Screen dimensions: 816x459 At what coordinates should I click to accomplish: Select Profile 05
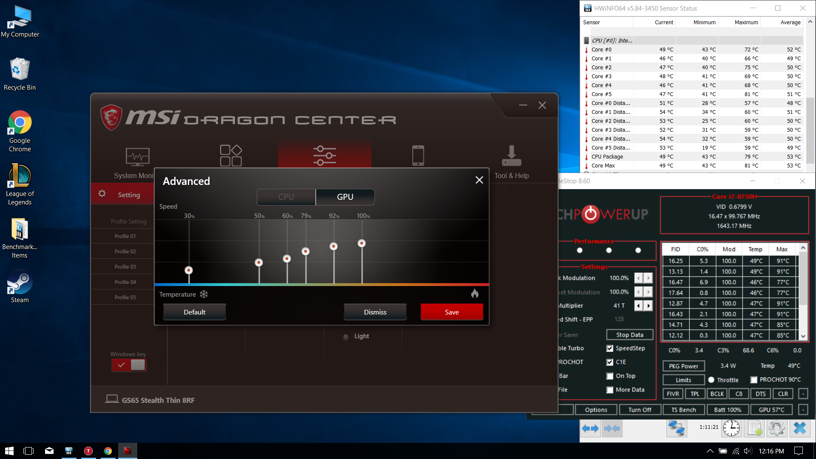click(125, 297)
